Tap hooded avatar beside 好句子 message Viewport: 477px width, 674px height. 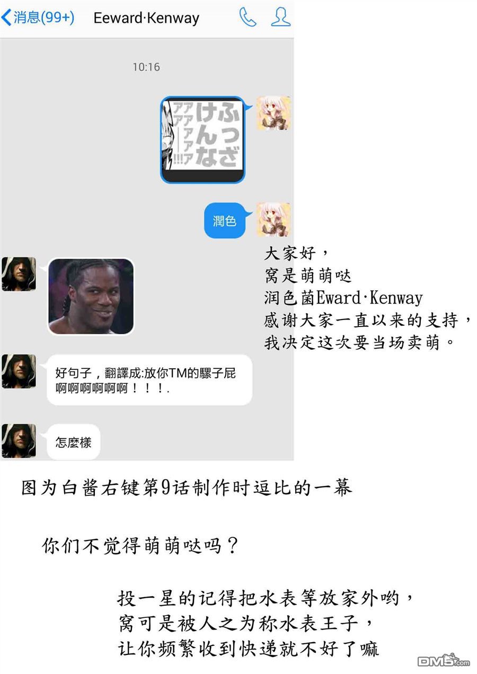[19, 371]
